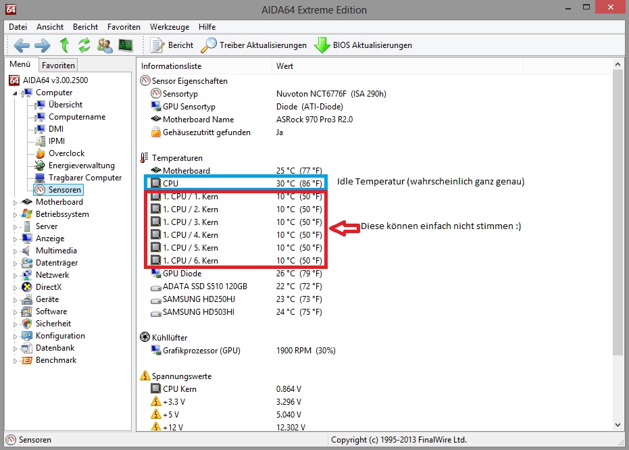Open BIOS Aktualisierungen
This screenshot has height=450, width=629.
[x=363, y=45]
